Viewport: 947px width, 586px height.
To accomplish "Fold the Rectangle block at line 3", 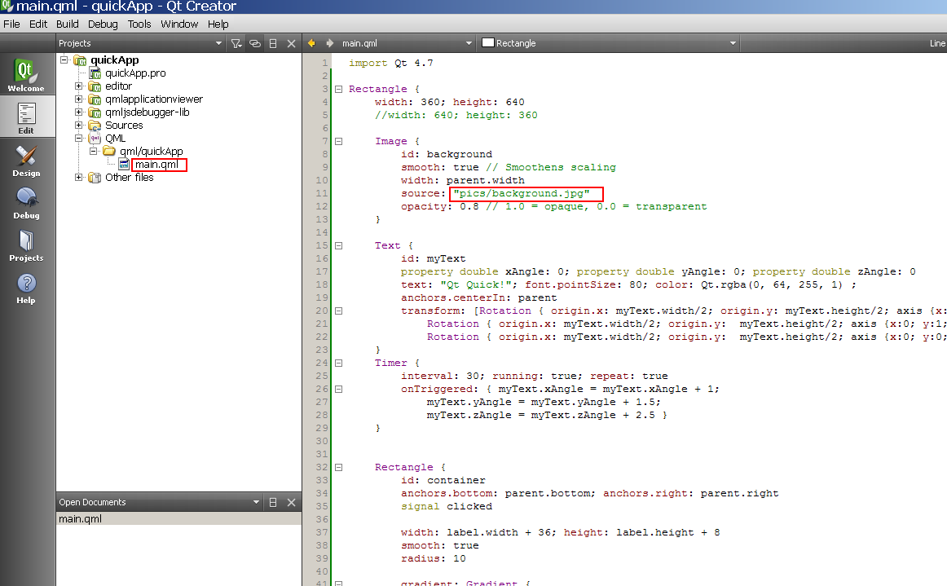I will coord(339,89).
